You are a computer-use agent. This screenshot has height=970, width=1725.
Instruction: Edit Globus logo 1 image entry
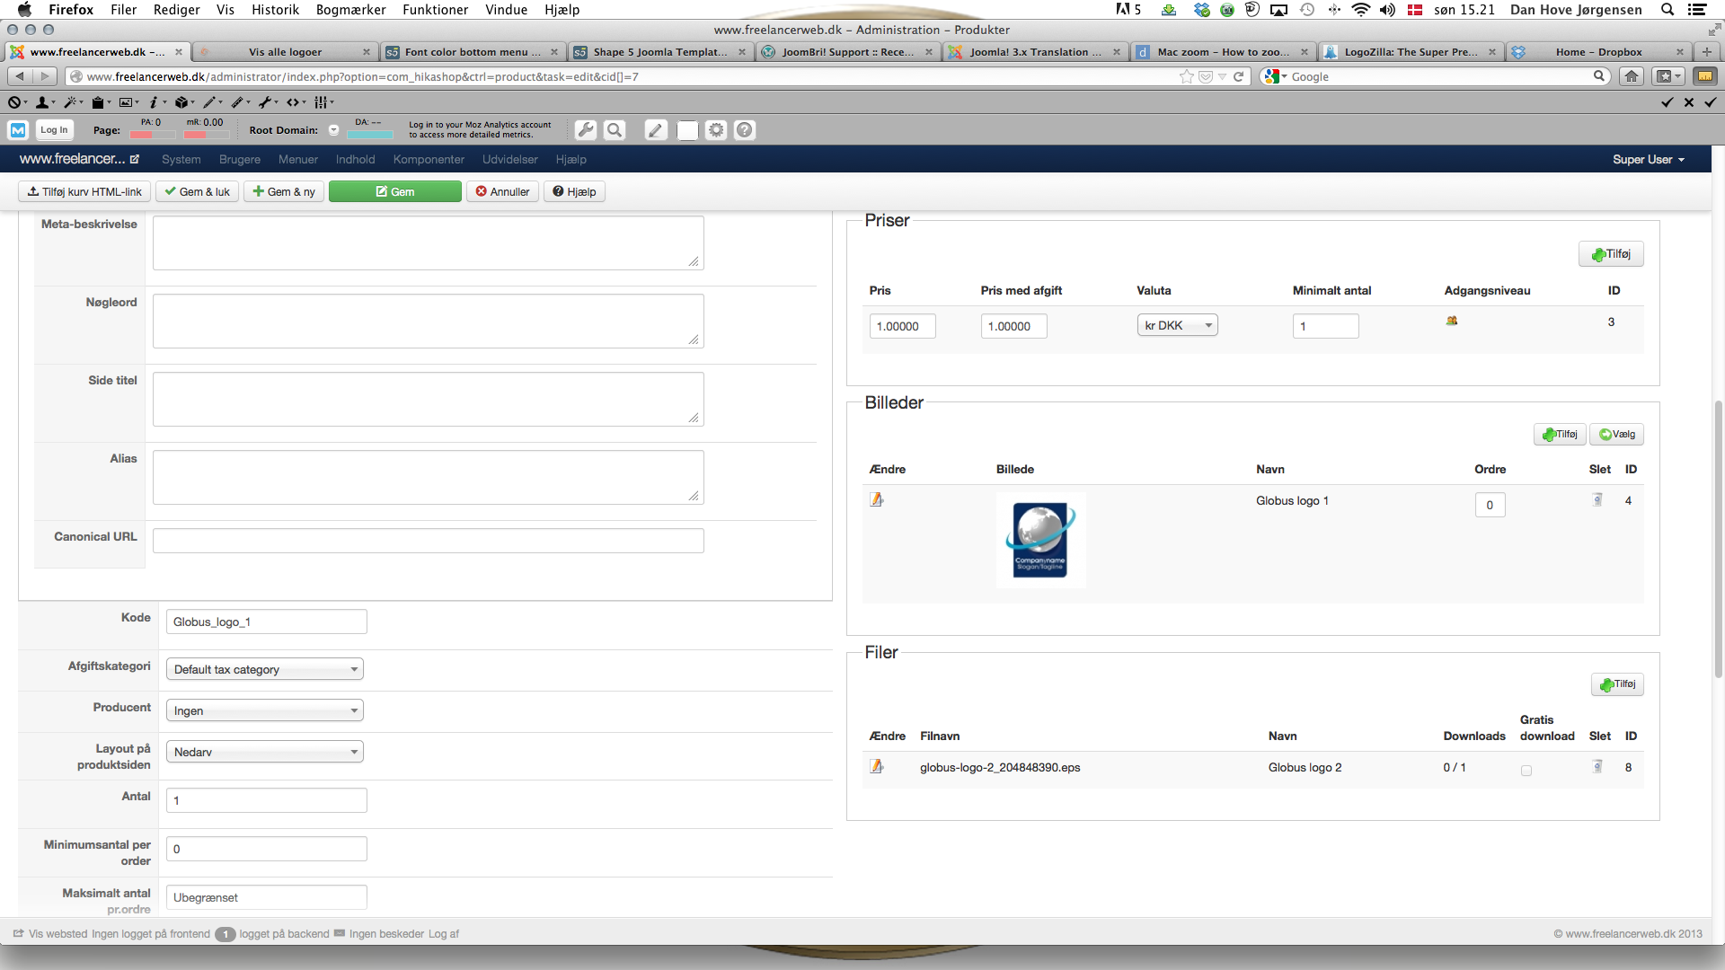click(877, 500)
